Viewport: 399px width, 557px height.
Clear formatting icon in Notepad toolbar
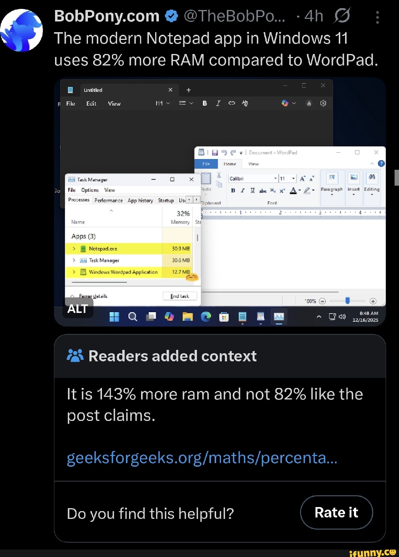[245, 103]
